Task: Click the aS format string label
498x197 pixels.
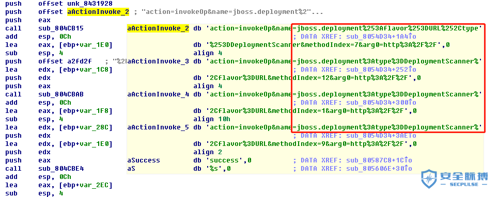Action: click(x=131, y=169)
